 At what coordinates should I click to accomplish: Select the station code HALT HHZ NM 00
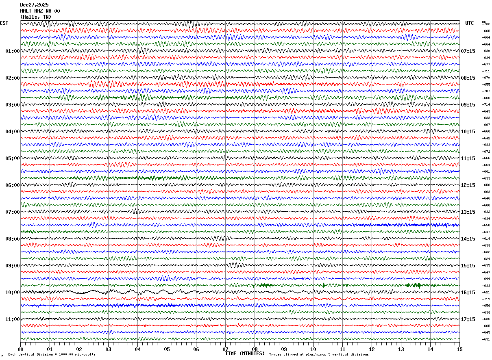pos(40,11)
